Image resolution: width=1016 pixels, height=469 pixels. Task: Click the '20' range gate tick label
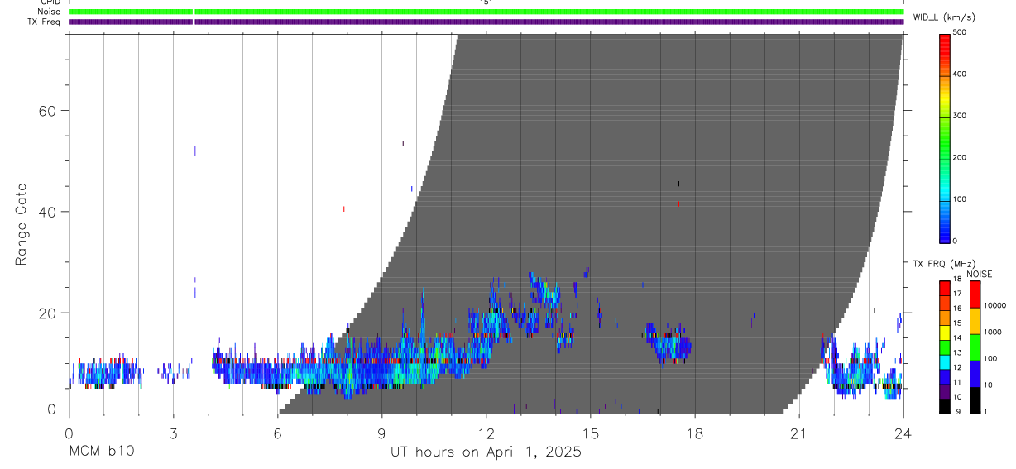tap(46, 313)
